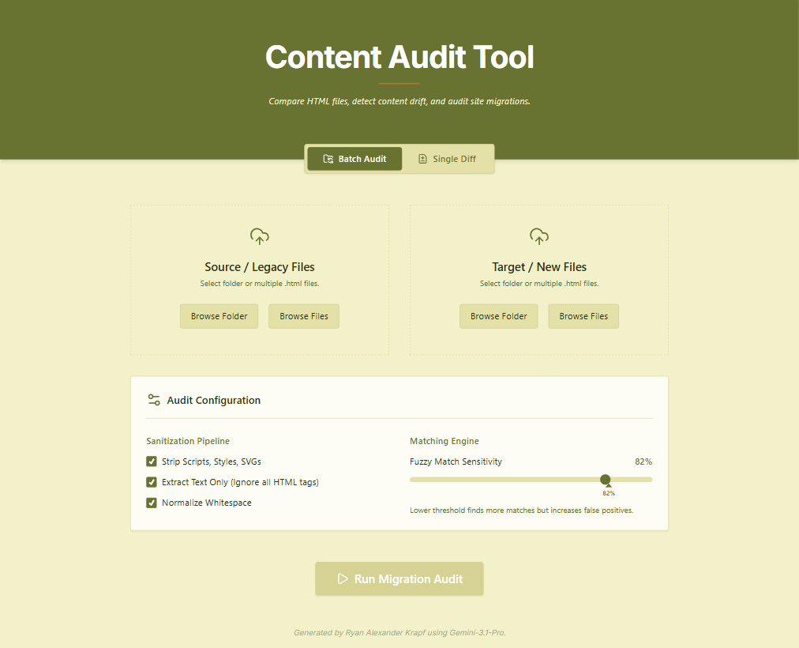The width and height of the screenshot is (799, 648).
Task: Click the Source / Legacy Files upload cloud icon
Action: [260, 236]
